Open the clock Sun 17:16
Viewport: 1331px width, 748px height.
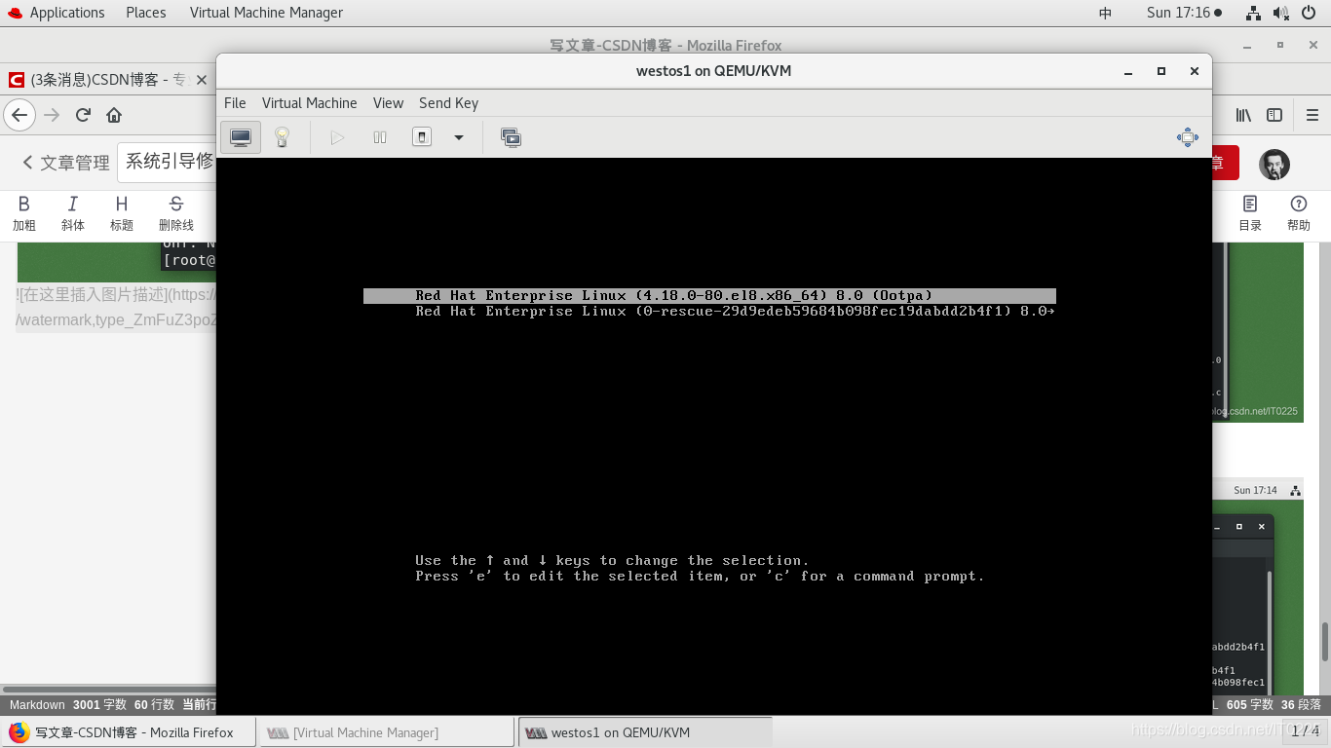pyautogui.click(x=1184, y=13)
